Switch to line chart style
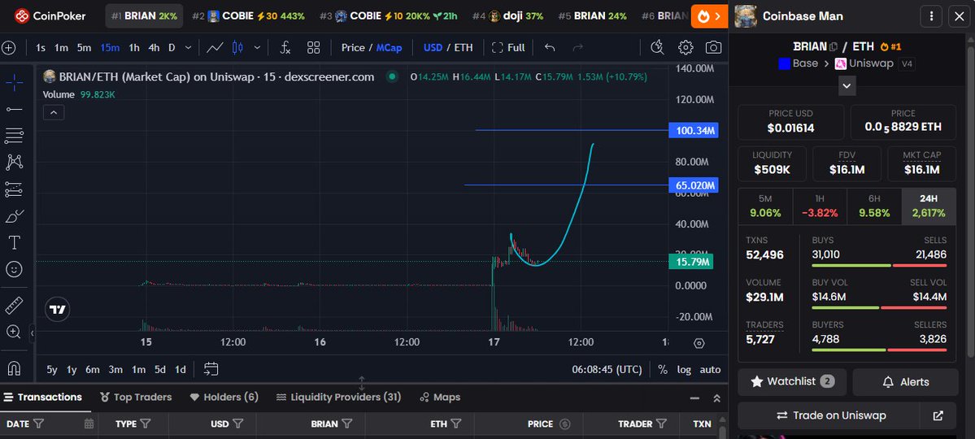This screenshot has width=975, height=439. pyautogui.click(x=215, y=47)
